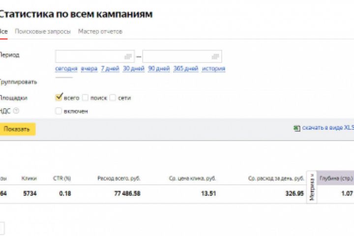Toggle the 'поиск' checkbox
This screenshot has height=236, width=354.
pyautogui.click(x=86, y=97)
